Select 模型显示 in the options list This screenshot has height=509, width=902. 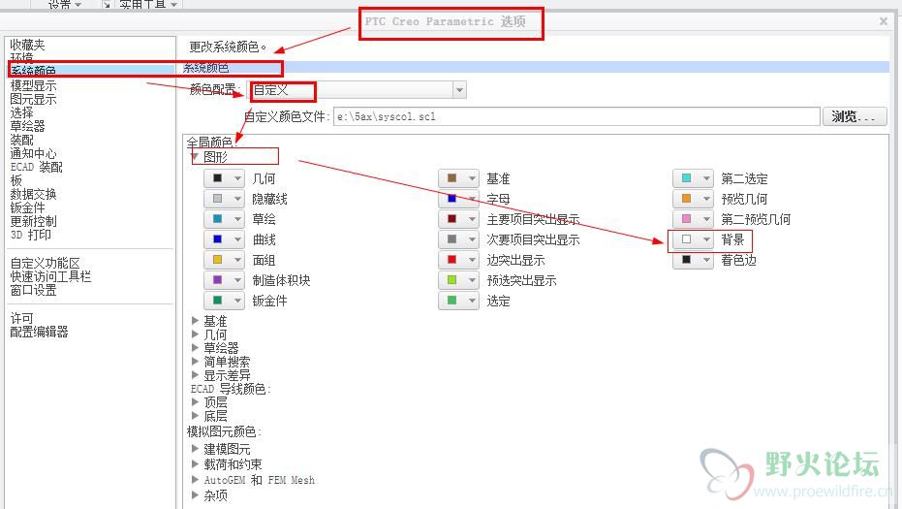click(x=33, y=85)
